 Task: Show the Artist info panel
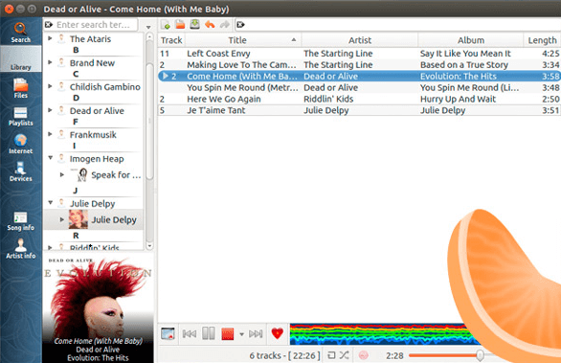pos(20,248)
